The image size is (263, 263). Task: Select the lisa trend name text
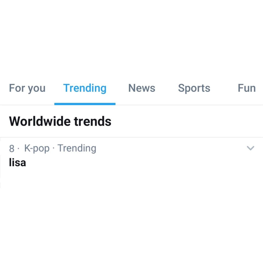coord(17,162)
